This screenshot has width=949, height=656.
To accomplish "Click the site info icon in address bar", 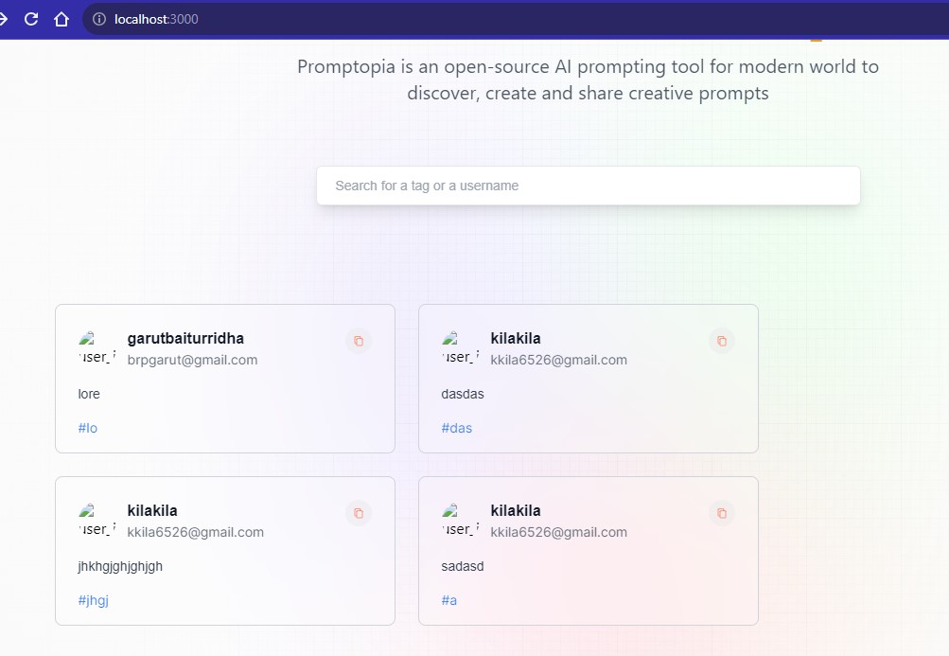I will coord(97,18).
